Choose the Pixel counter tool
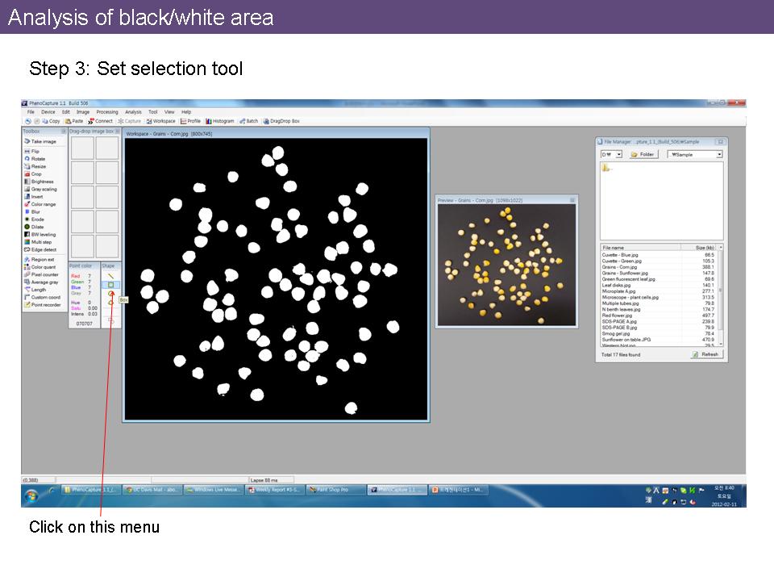This screenshot has height=581, width=774. (x=44, y=274)
